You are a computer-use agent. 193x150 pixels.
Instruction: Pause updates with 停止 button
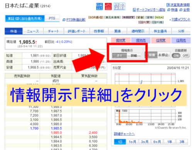point(164,55)
